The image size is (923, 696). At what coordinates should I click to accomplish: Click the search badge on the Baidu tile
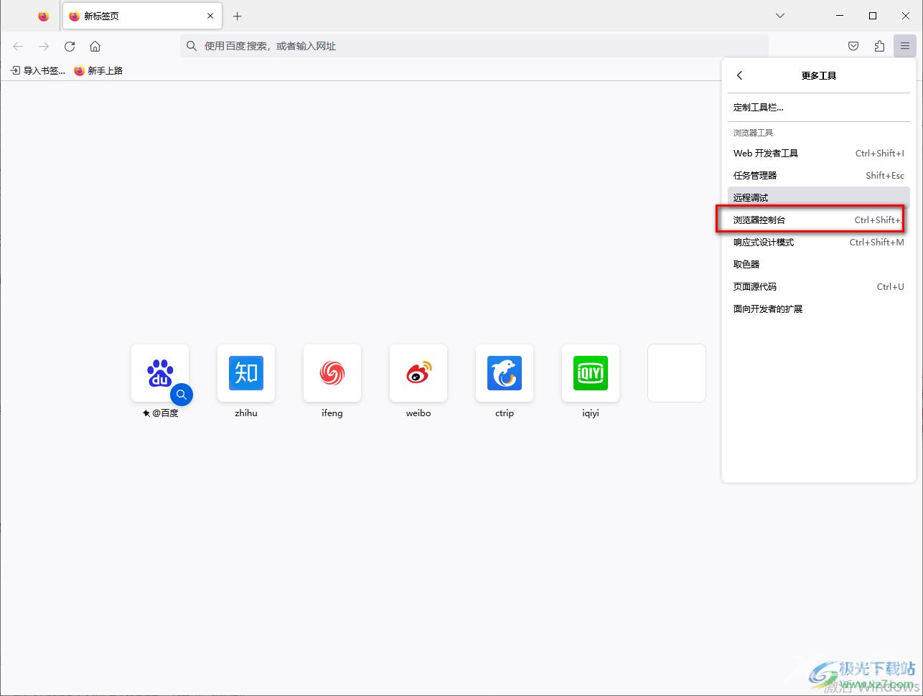pyautogui.click(x=182, y=395)
